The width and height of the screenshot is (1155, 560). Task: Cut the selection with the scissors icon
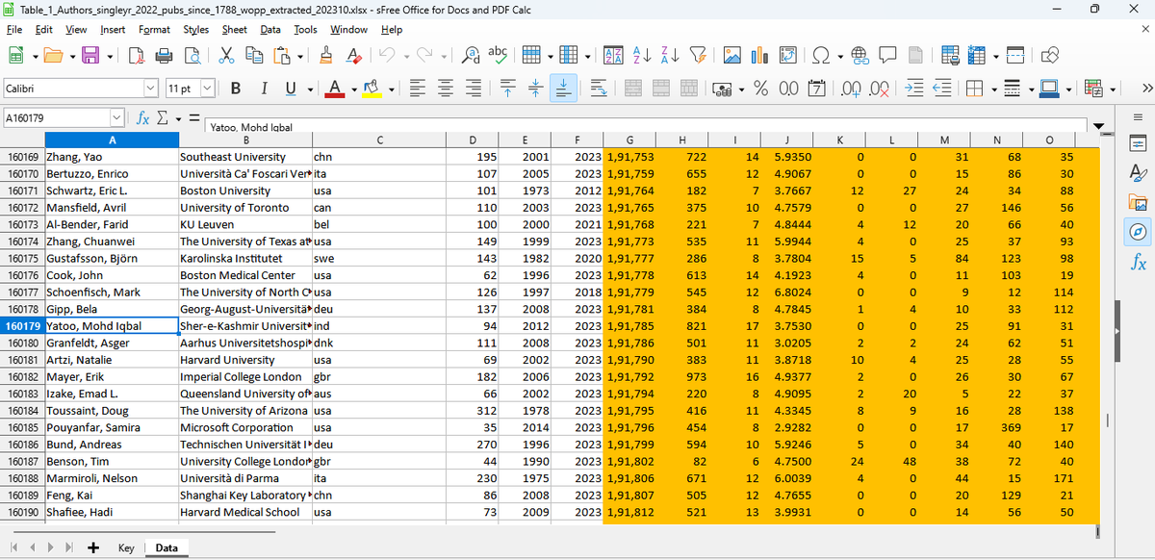pos(228,57)
